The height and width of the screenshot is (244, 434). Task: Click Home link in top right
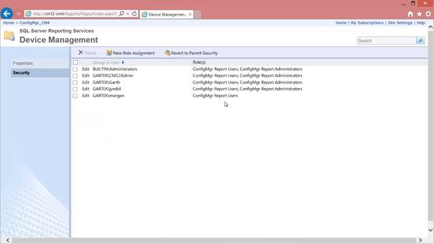pyautogui.click(x=341, y=22)
